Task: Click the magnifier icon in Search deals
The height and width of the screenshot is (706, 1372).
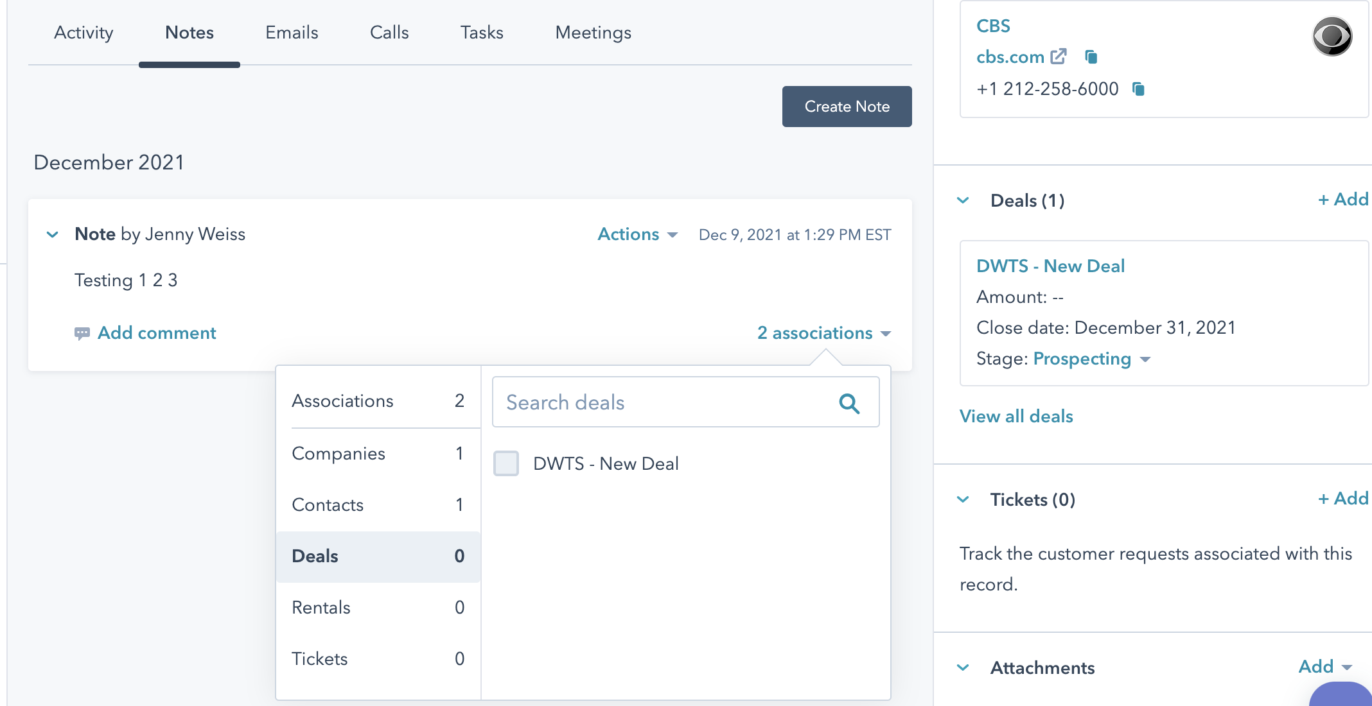Action: click(850, 404)
